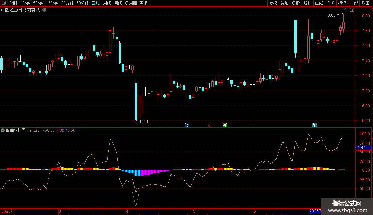Click the 2025年 date axis label
Viewport: 373px width, 215px height.
pos(8,211)
